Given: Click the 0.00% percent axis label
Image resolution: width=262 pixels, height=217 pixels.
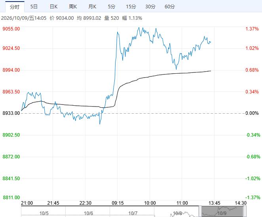Looking at the screenshot, I should point(252,113).
